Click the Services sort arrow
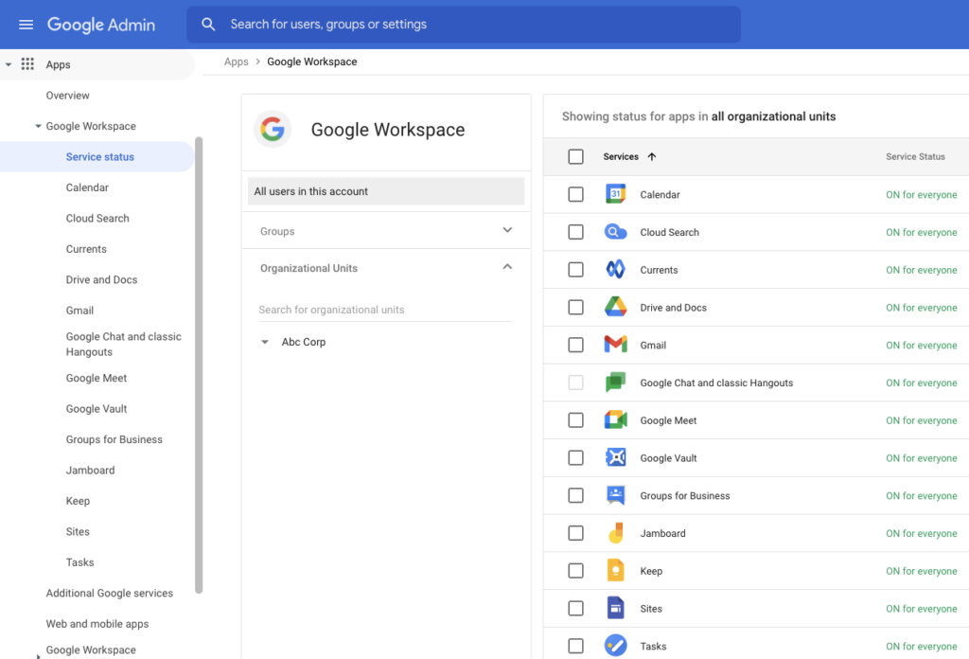The width and height of the screenshot is (969, 659). [651, 157]
